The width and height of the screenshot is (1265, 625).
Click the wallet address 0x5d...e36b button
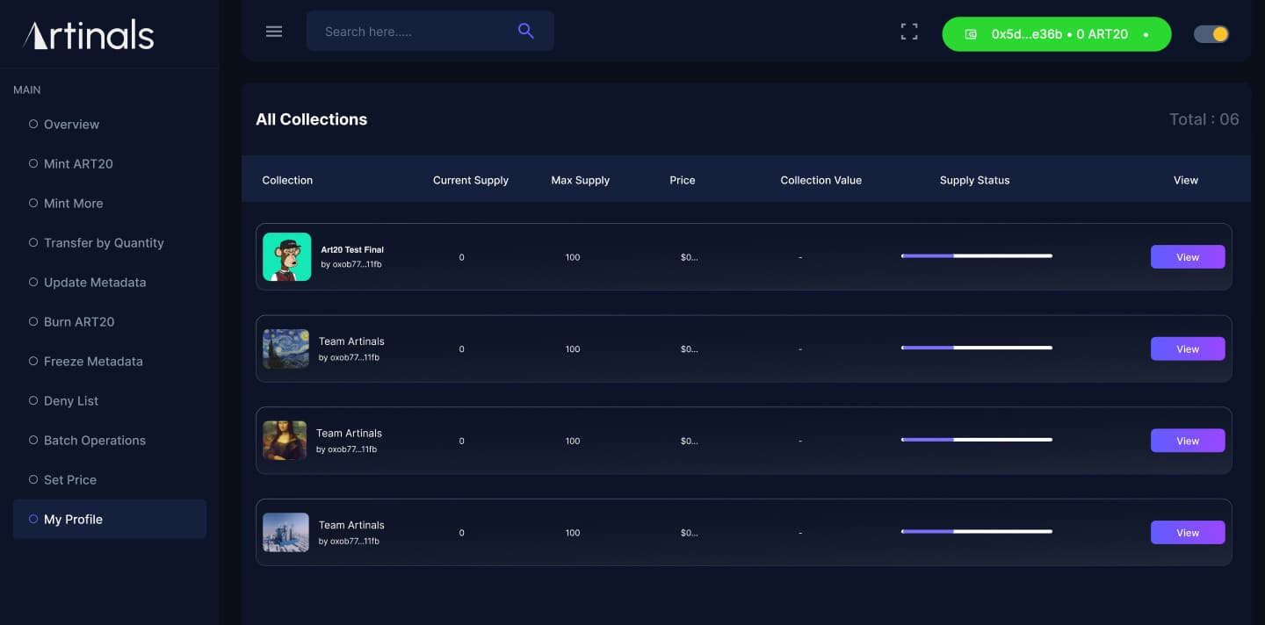1057,34
